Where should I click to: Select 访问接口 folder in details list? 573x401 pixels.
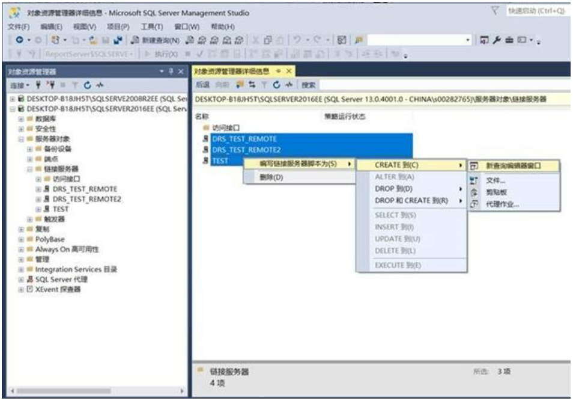click(x=226, y=127)
